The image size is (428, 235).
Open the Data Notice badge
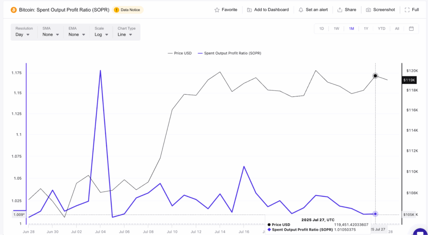[x=128, y=10]
